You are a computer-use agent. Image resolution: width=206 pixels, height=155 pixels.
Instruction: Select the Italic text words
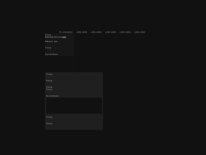pyautogui.click(x=58, y=37)
